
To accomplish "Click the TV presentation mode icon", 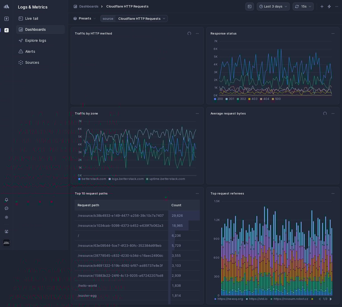I will (249, 6).
